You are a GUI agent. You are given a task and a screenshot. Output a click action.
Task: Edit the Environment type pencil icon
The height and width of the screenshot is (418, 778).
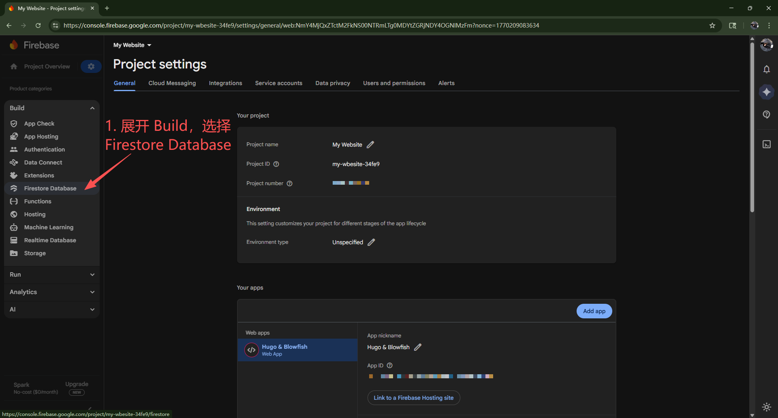point(371,242)
